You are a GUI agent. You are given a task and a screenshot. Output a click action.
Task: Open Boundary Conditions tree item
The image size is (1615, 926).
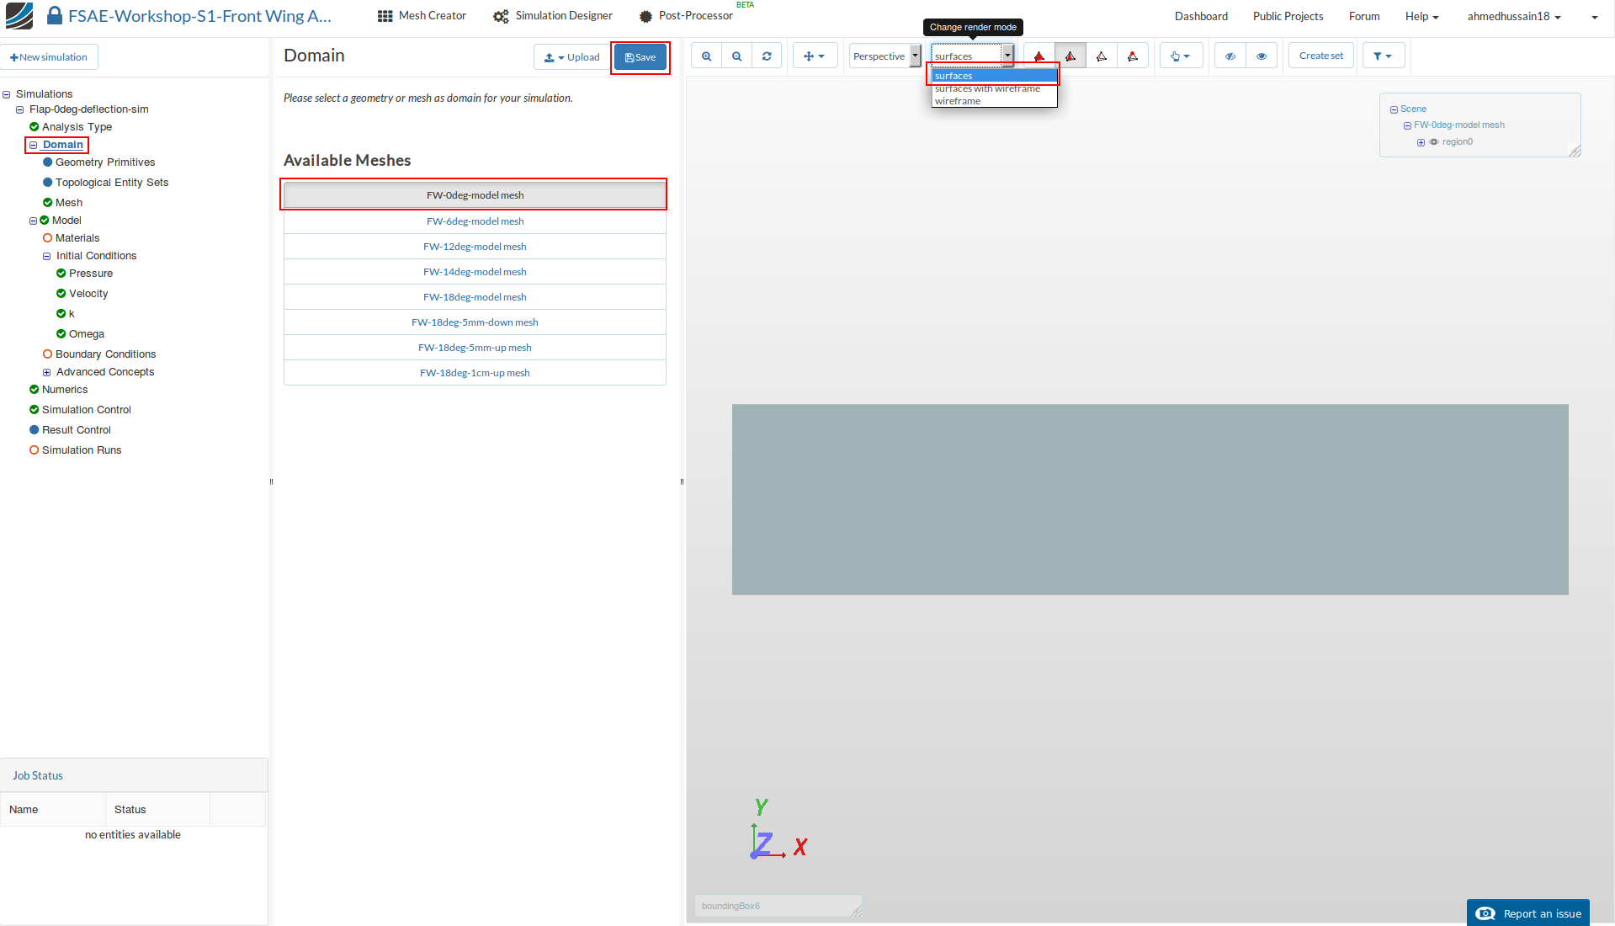[x=105, y=354]
